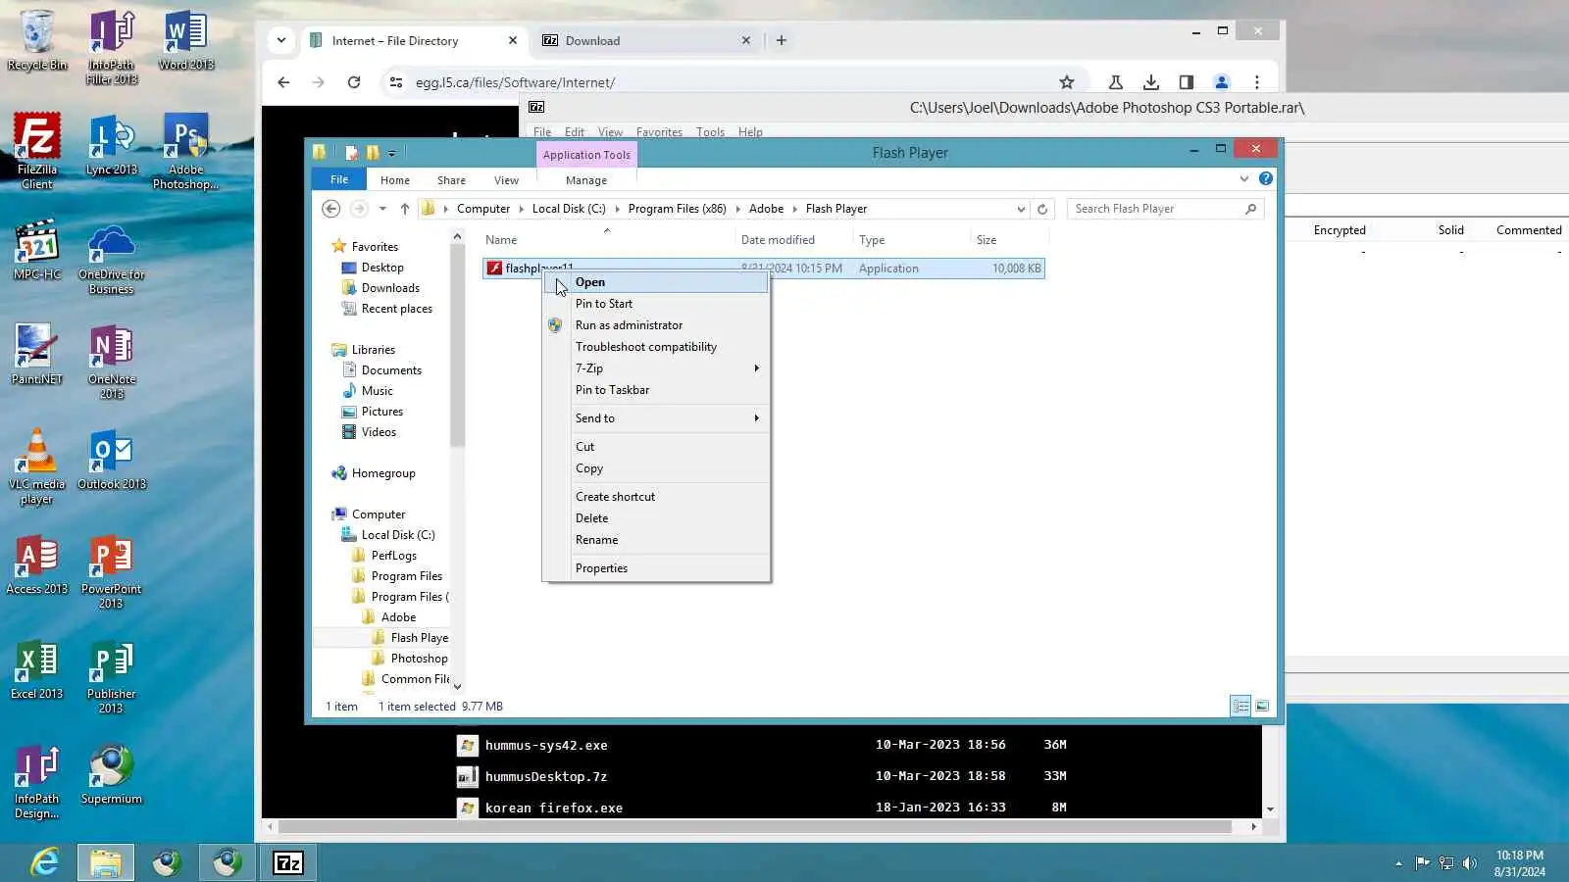Image resolution: width=1569 pixels, height=882 pixels.
Task: Switch to large icons view in Explorer
Action: 1262,706
